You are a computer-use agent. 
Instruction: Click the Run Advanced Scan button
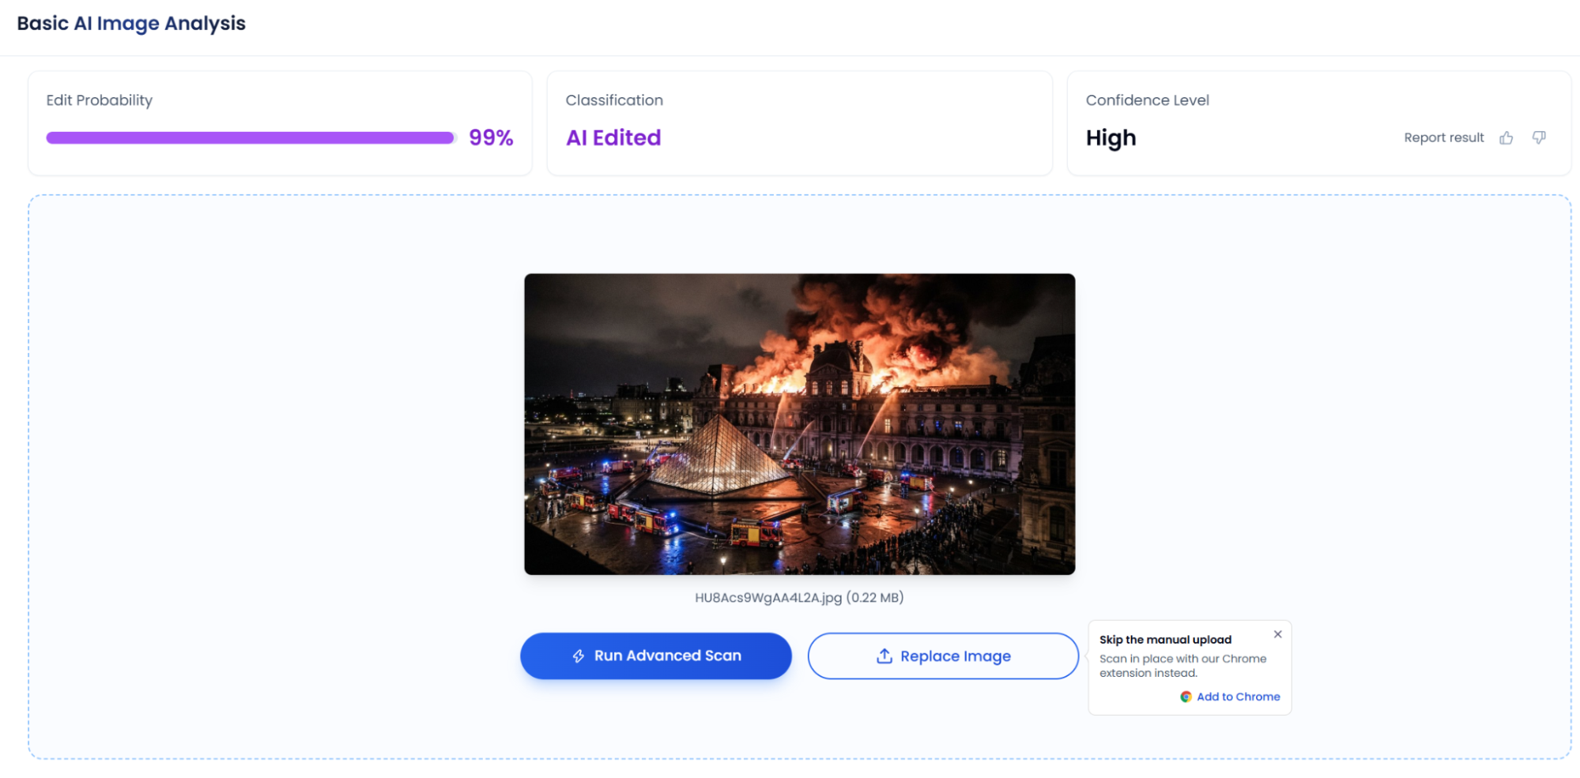[655, 656]
